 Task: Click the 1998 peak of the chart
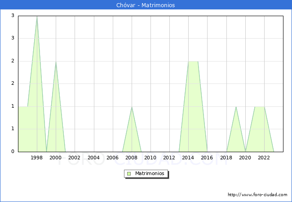tap(37, 17)
